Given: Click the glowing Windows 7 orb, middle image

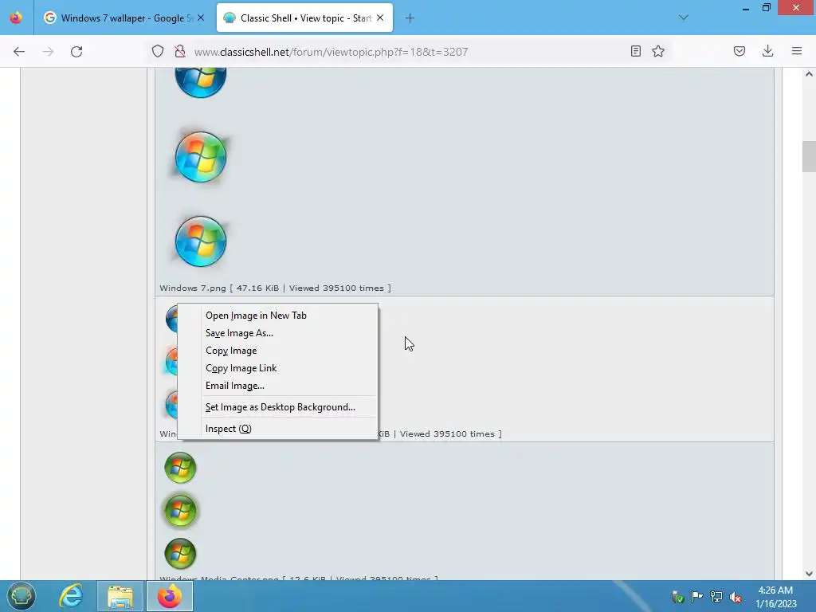Looking at the screenshot, I should click(x=200, y=157).
